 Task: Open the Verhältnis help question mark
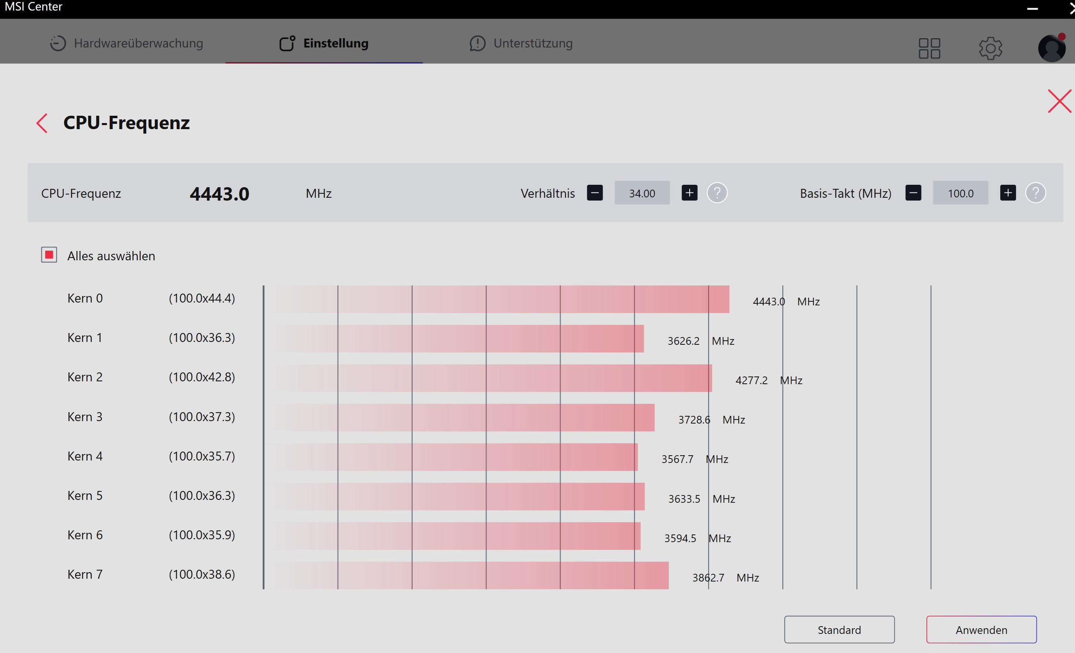[717, 193]
